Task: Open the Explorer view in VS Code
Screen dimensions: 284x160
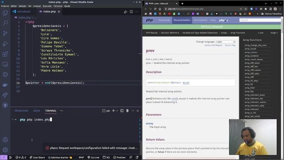Action: tap(5, 13)
